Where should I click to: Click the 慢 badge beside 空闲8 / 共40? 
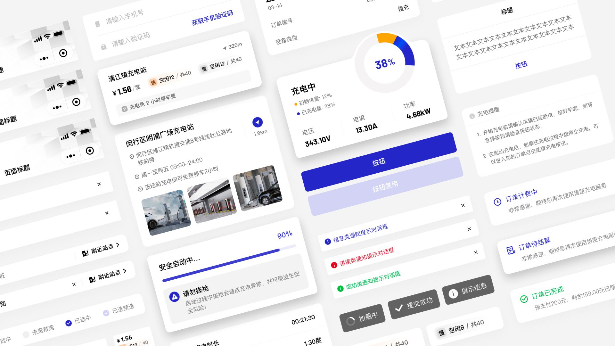[x=441, y=333]
